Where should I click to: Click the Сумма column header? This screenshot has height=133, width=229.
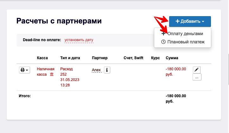(x=172, y=58)
